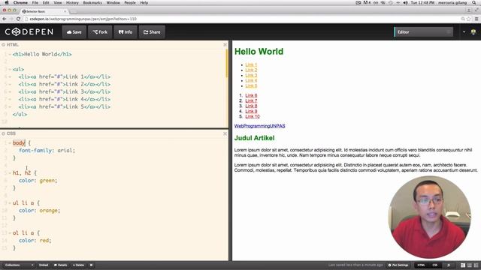Switch to the middle editor layout icon
The image size is (481, 270).
pyautogui.click(x=469, y=265)
